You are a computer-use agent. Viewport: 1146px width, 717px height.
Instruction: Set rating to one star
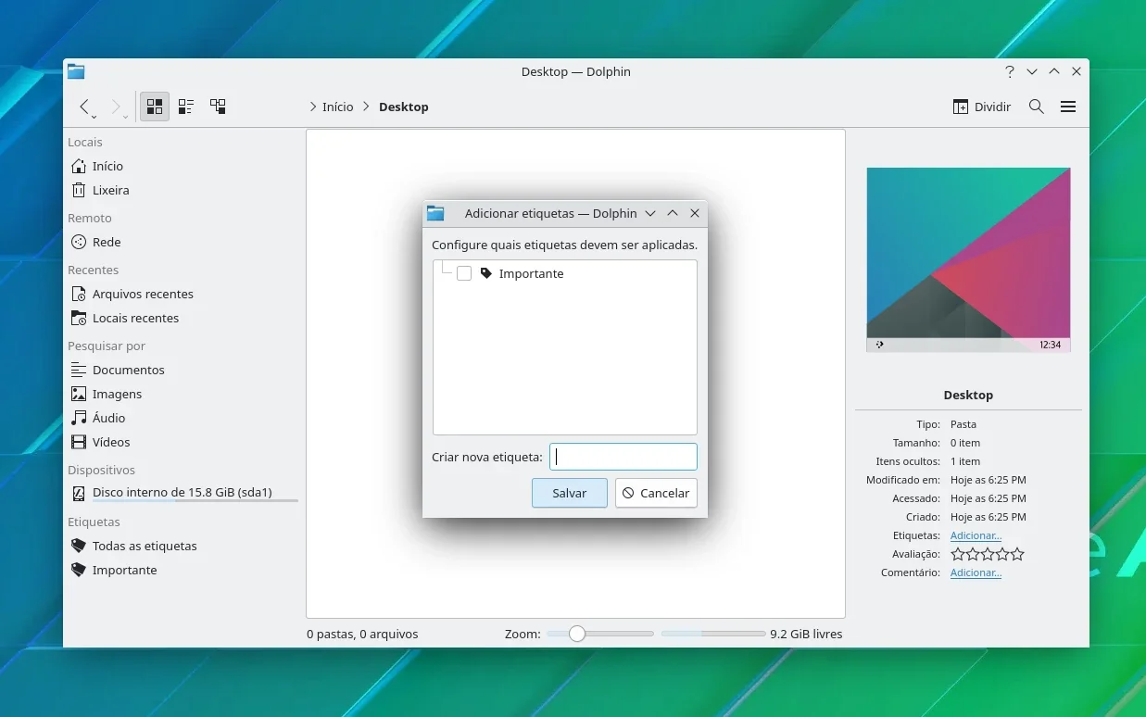(958, 554)
